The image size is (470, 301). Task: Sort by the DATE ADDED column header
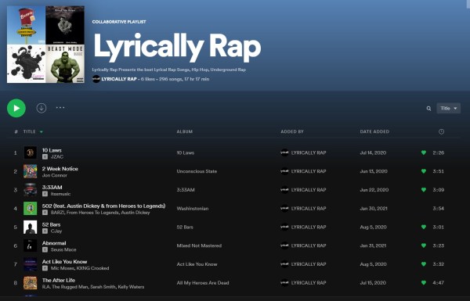click(x=374, y=131)
